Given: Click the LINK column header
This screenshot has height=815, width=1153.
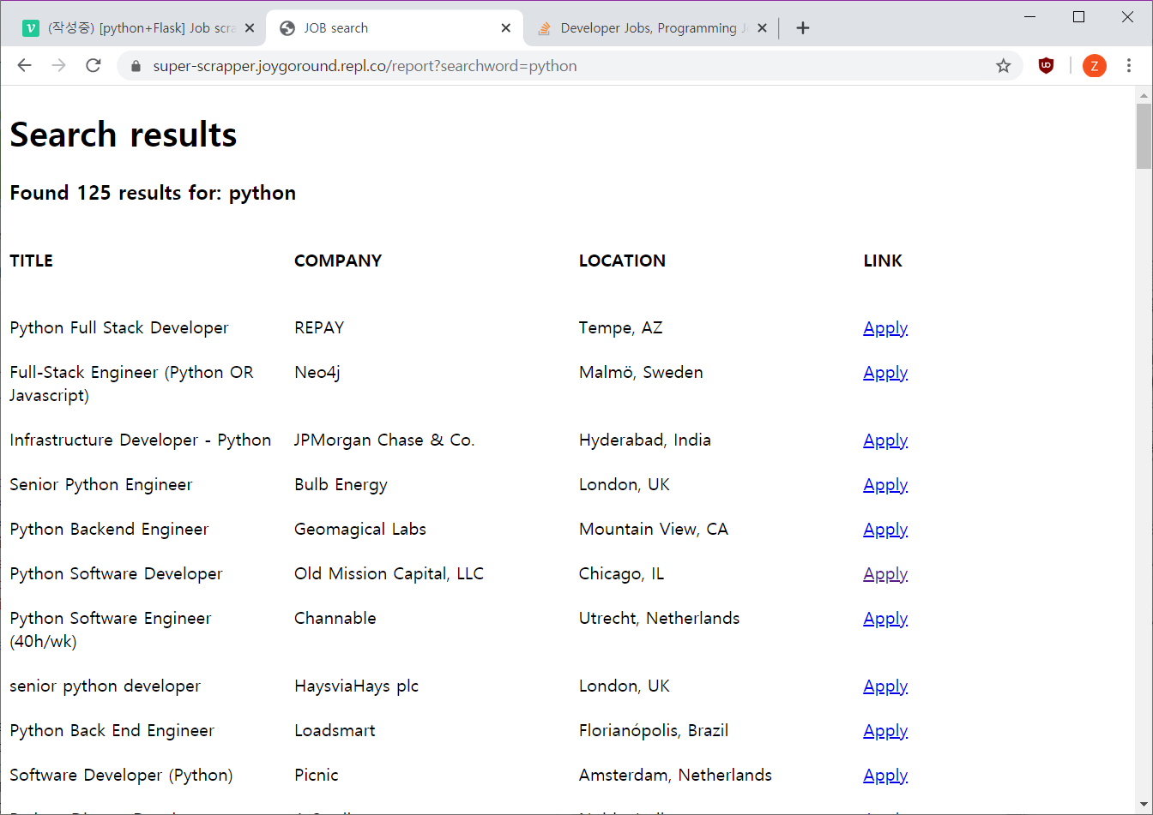Looking at the screenshot, I should (883, 261).
